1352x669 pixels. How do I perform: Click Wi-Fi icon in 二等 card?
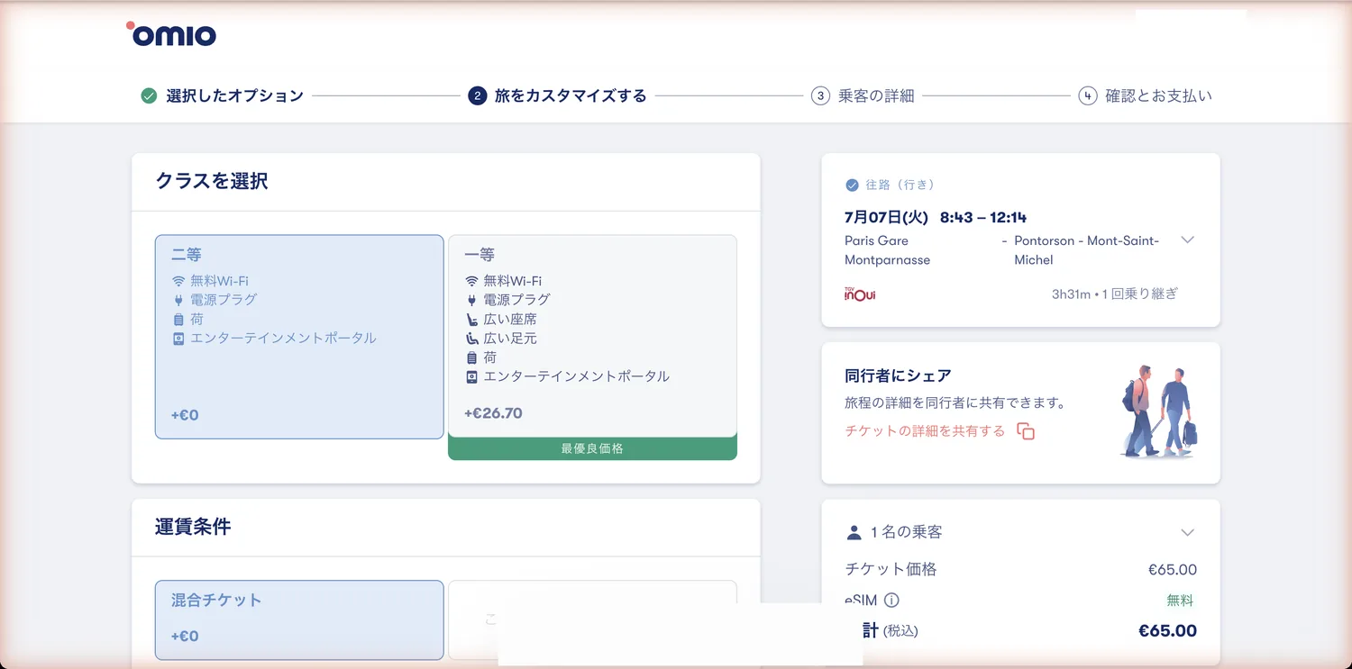tap(178, 281)
